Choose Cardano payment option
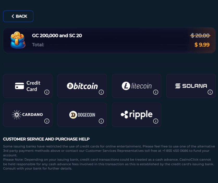This screenshot has width=218, height=183. coord(27,115)
